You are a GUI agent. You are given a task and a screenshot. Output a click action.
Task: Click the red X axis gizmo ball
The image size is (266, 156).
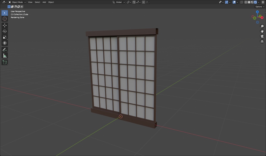click(262, 18)
